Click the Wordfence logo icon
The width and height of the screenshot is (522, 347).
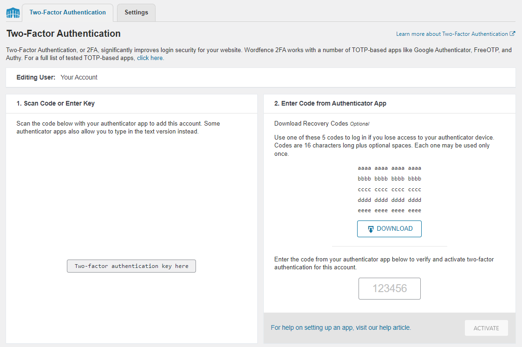click(x=13, y=13)
